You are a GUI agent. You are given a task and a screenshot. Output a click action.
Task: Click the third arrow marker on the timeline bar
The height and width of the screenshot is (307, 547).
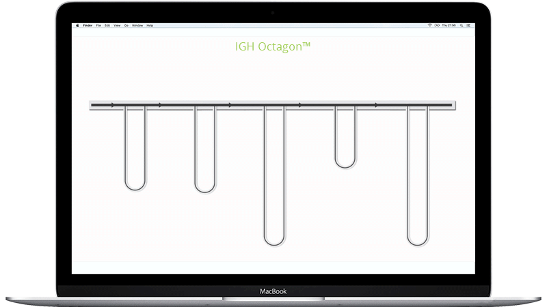230,105
